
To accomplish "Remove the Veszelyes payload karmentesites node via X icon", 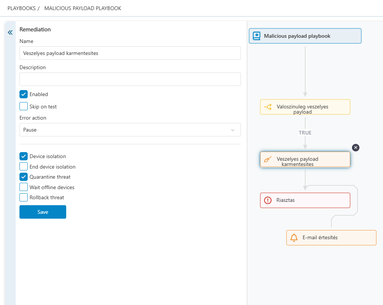I will [x=355, y=148].
